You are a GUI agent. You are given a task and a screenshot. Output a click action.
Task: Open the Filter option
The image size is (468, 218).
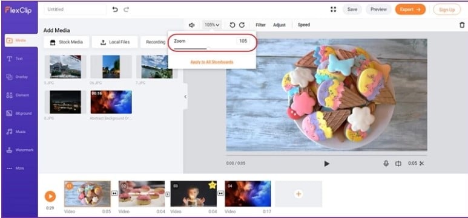pos(260,25)
